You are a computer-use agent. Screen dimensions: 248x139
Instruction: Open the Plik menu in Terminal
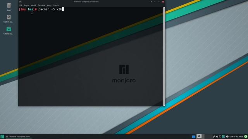[x=21, y=5]
